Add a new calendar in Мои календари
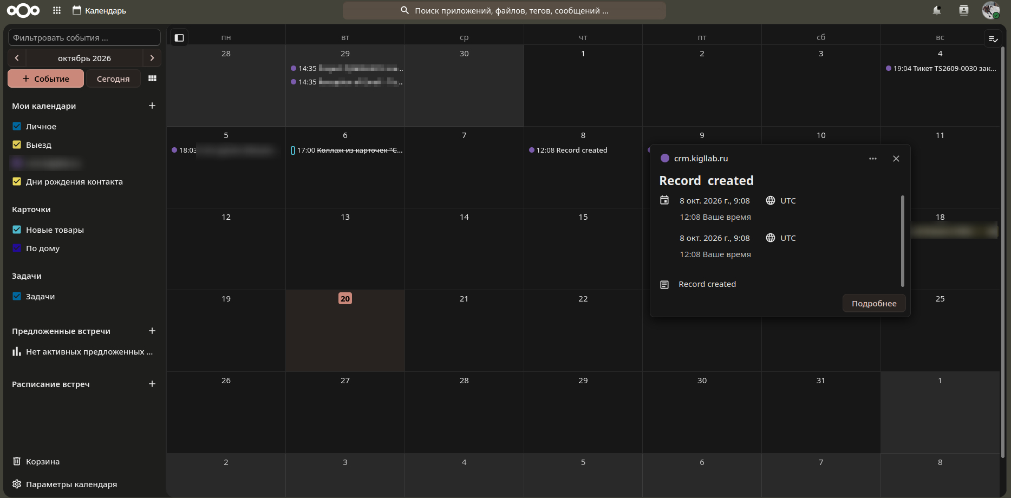This screenshot has width=1011, height=498. [152, 106]
